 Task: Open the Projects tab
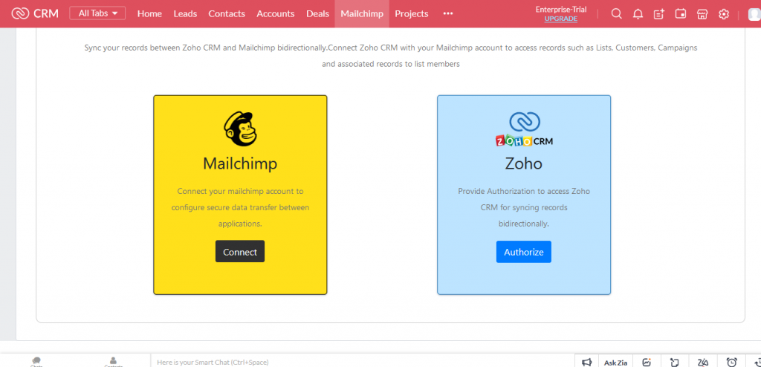click(x=412, y=13)
